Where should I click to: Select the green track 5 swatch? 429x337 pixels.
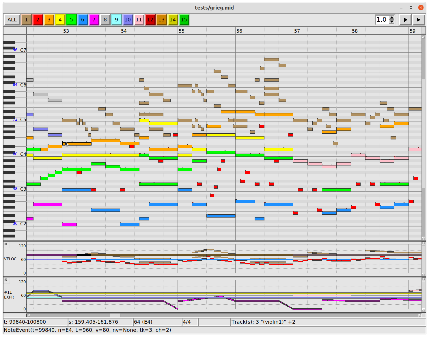pyautogui.click(x=71, y=20)
